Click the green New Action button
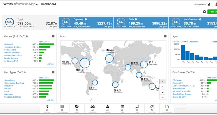The width and height of the screenshot is (217, 115). tap(212, 12)
